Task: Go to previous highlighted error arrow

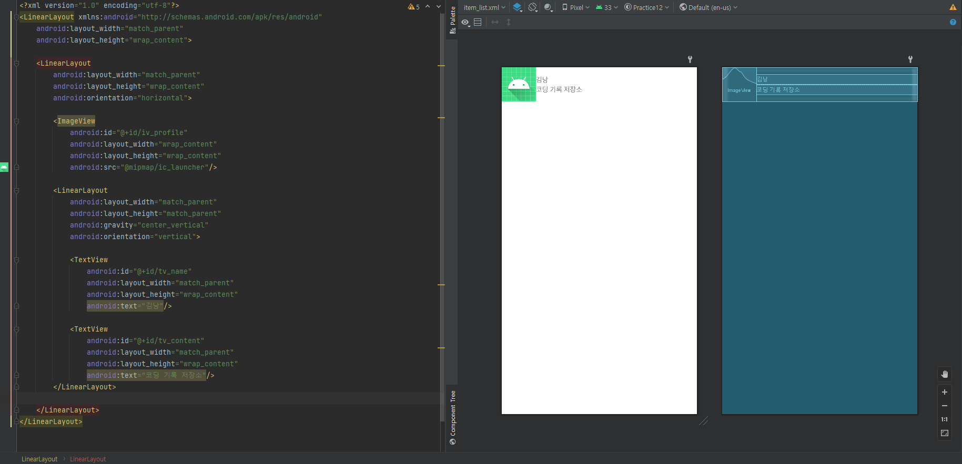Action: pyautogui.click(x=428, y=6)
